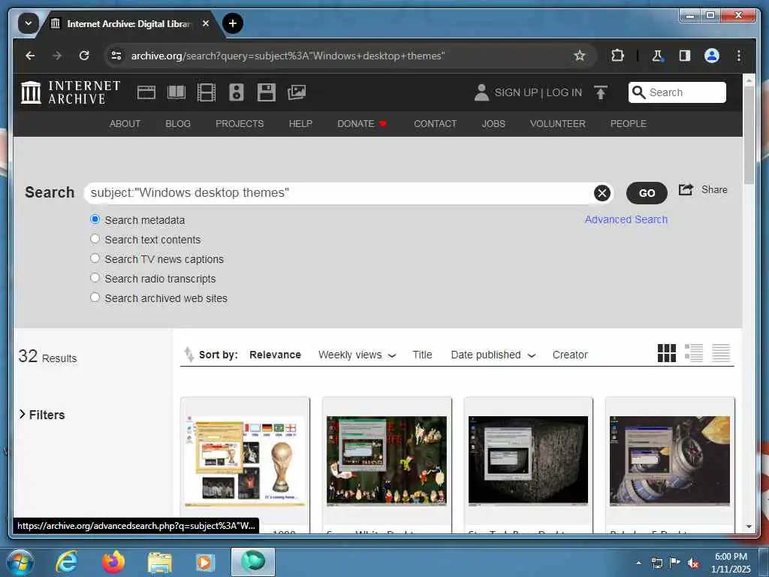Open the Internet Archive home logo
This screenshot has height=577, width=769.
click(71, 92)
